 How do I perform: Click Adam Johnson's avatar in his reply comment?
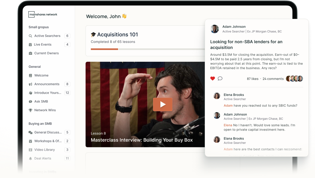tap(217, 115)
